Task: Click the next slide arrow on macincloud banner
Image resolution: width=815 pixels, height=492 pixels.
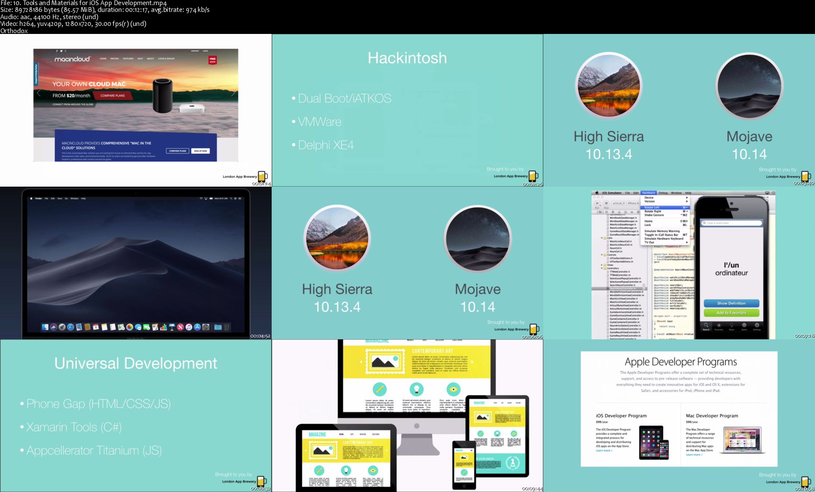Action: click(233, 94)
